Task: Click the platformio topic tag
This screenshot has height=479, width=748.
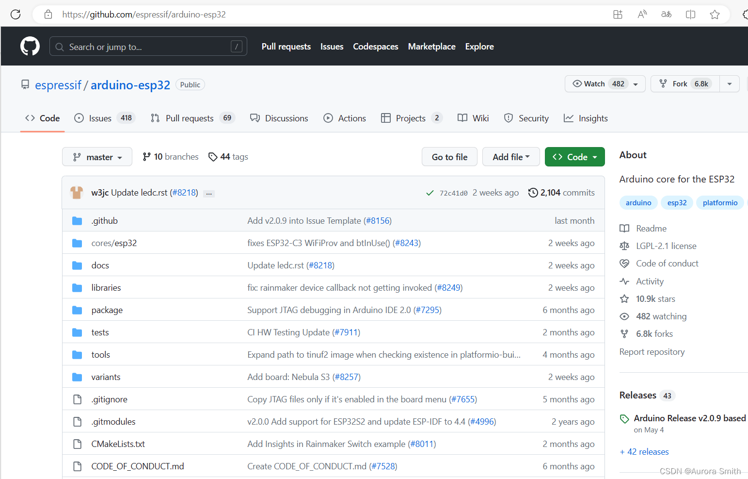Action: 720,203
